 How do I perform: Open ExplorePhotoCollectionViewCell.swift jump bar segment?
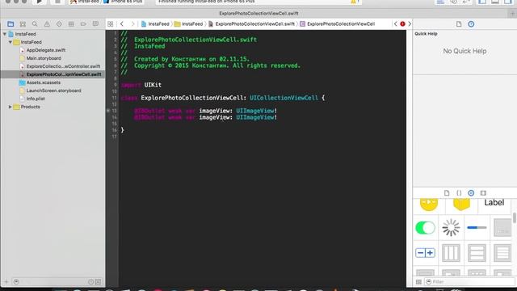coord(251,24)
